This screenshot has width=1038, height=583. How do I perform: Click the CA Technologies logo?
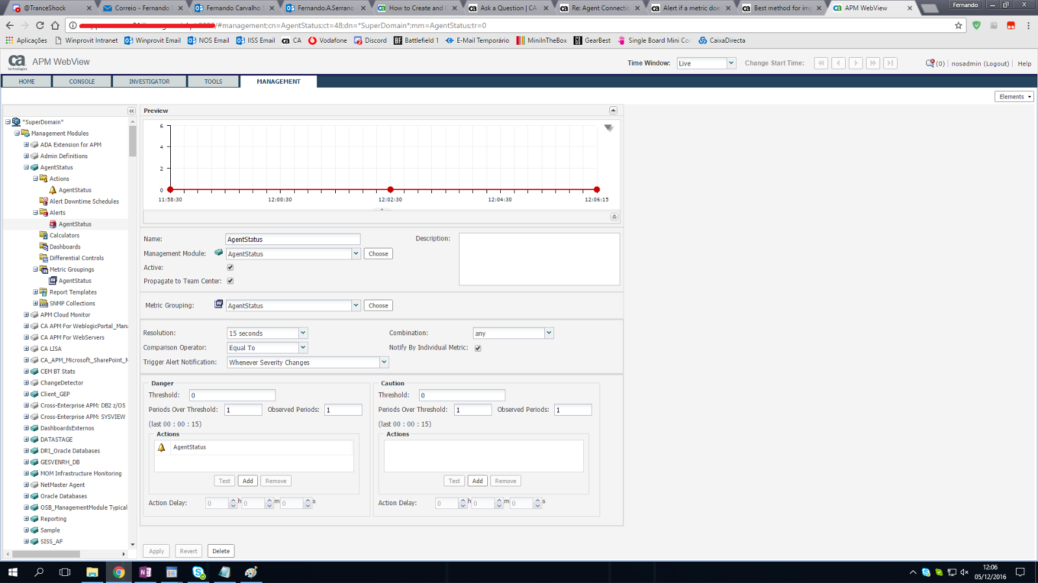[x=17, y=62]
